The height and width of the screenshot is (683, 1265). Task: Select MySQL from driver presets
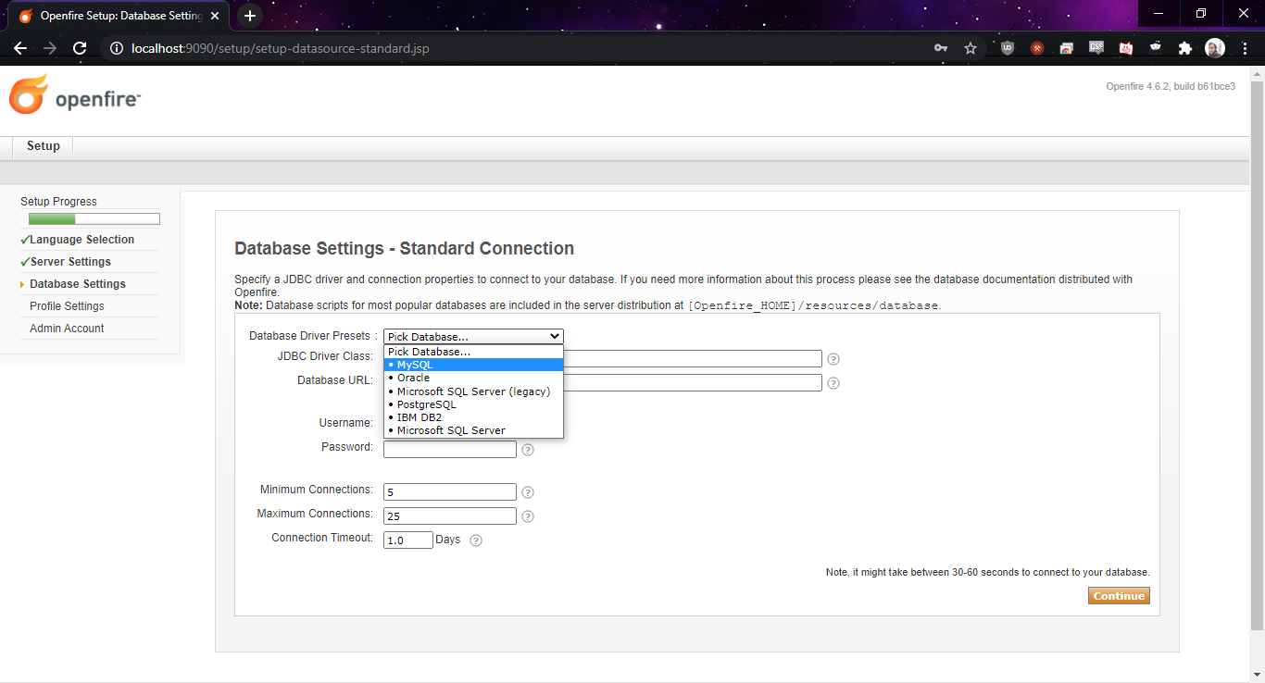pos(473,365)
